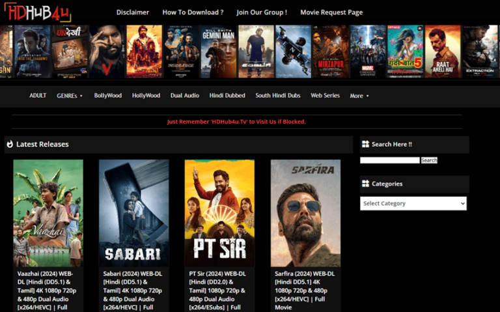Open the KGF banner poster

coord(144,51)
